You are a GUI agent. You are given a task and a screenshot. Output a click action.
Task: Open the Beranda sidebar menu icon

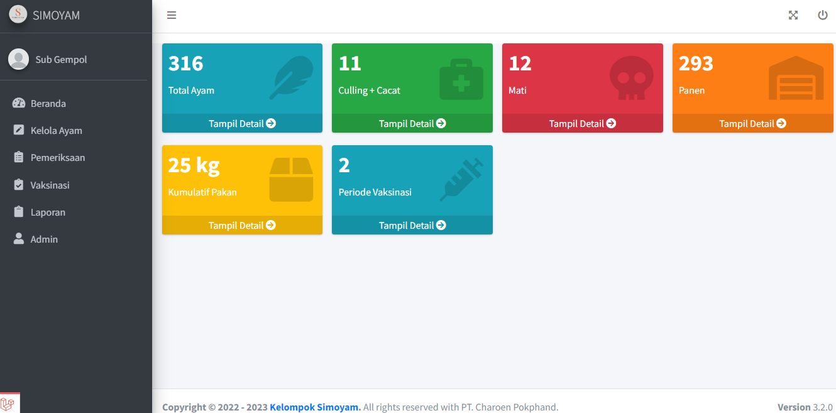pos(18,103)
